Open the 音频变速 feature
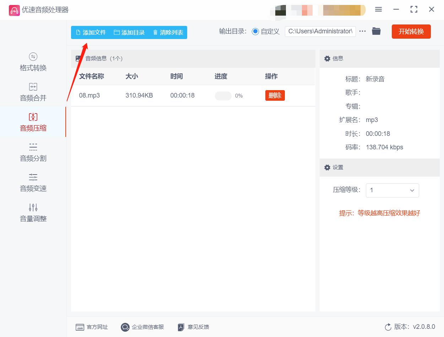 (33, 183)
